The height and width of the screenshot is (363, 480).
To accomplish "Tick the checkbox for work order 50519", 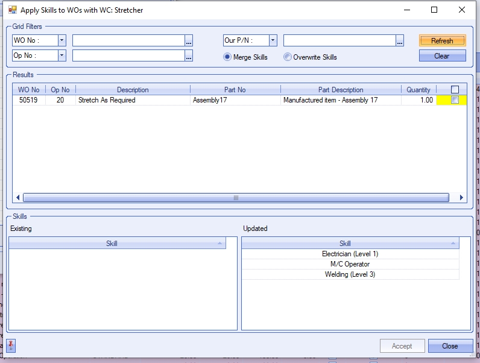I will coord(455,100).
